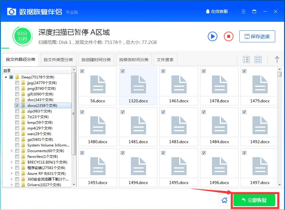
Task: Select the wav(29个文件) folder
Action: [39, 134]
